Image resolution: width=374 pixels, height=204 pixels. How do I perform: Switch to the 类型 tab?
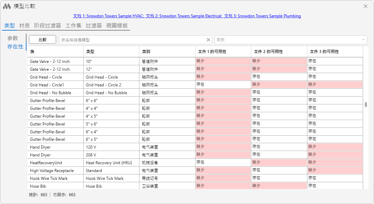(x=10, y=26)
